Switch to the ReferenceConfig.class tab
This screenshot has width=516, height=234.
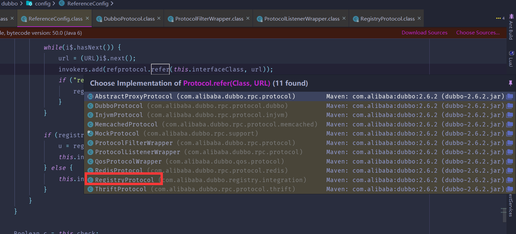(x=55, y=19)
